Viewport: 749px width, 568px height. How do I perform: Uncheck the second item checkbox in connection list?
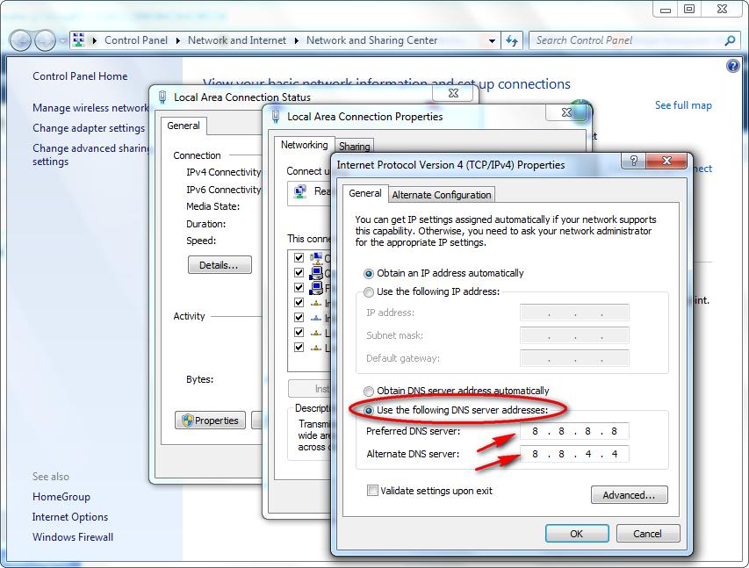tap(299, 273)
